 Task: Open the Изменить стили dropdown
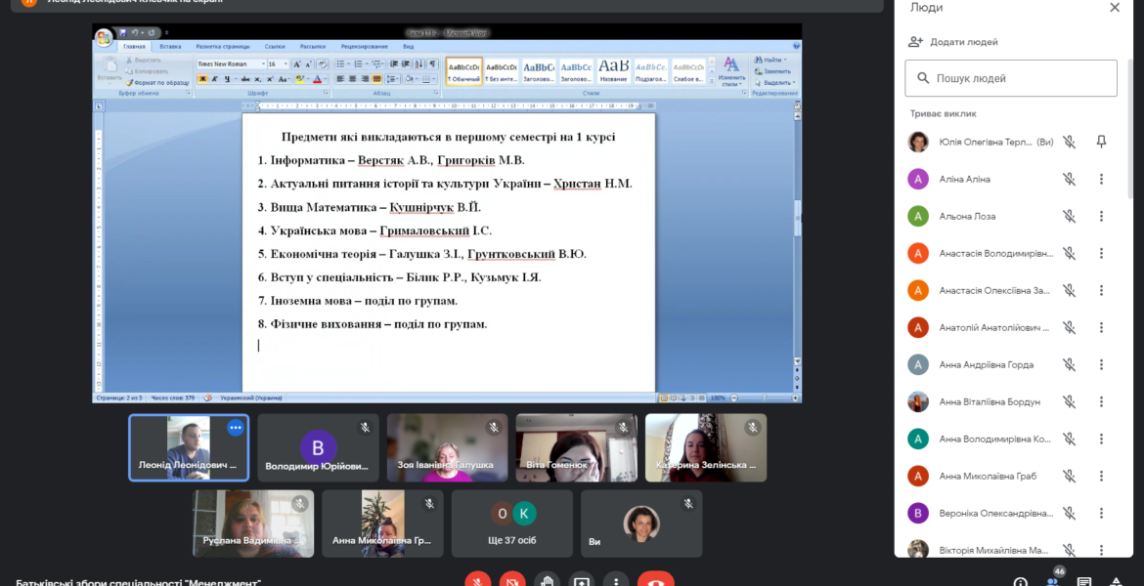(730, 72)
